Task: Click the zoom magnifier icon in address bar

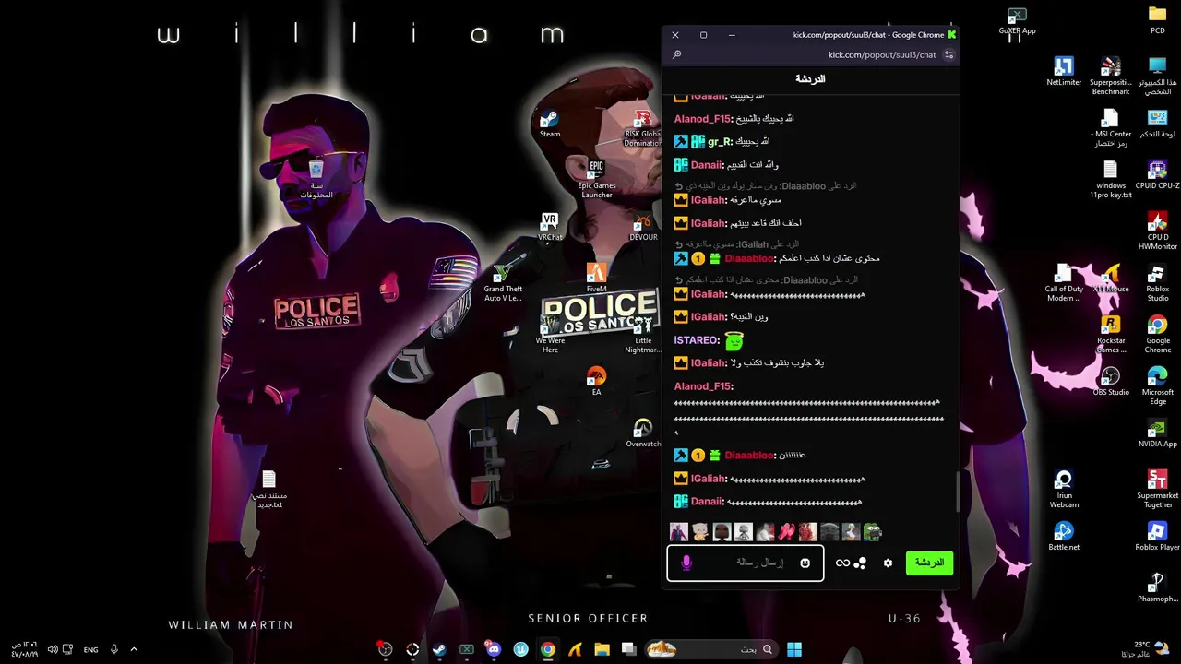Action: [676, 54]
